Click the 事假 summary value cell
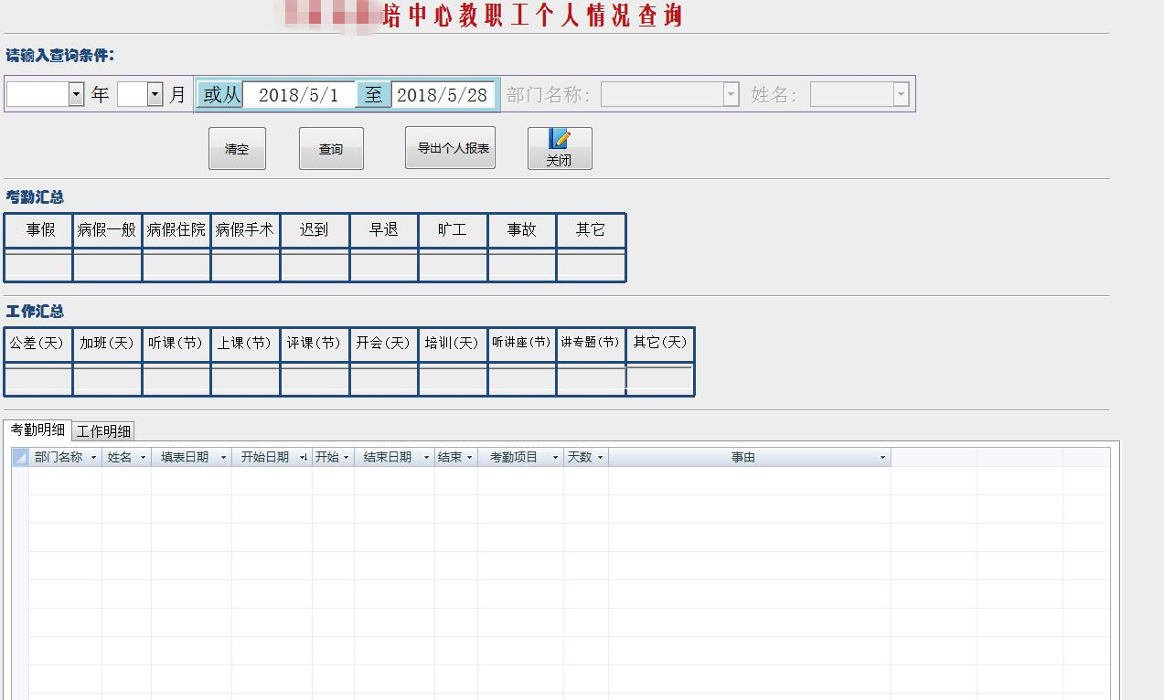 click(38, 266)
